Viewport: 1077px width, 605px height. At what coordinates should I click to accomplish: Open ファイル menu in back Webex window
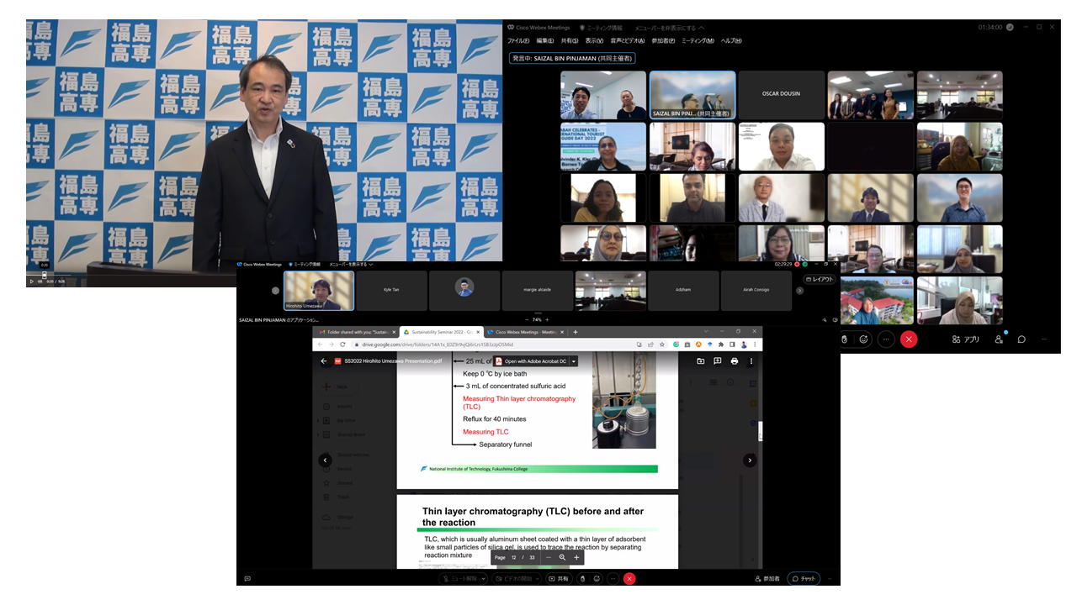pos(519,40)
